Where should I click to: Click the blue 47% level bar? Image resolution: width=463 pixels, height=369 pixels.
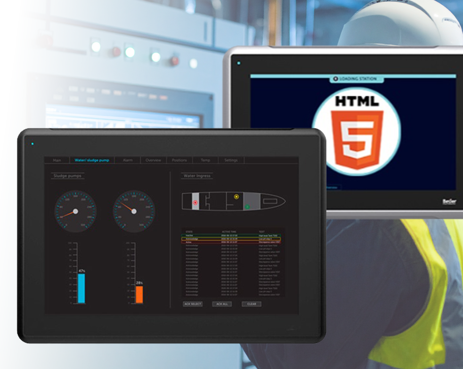click(81, 288)
